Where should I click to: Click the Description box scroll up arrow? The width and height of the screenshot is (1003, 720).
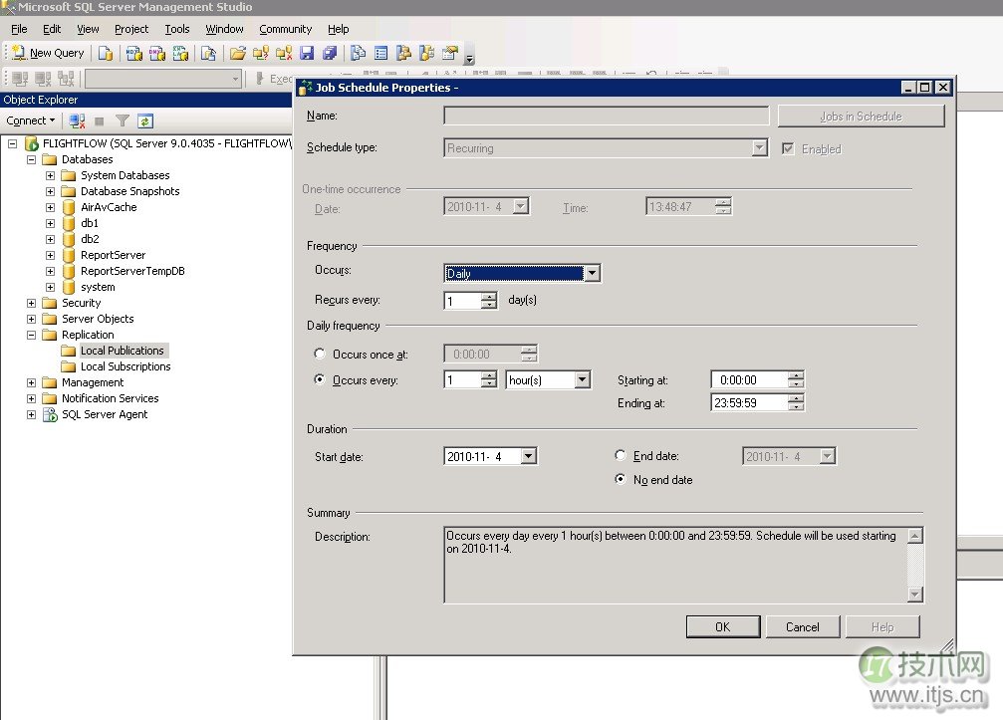915,535
